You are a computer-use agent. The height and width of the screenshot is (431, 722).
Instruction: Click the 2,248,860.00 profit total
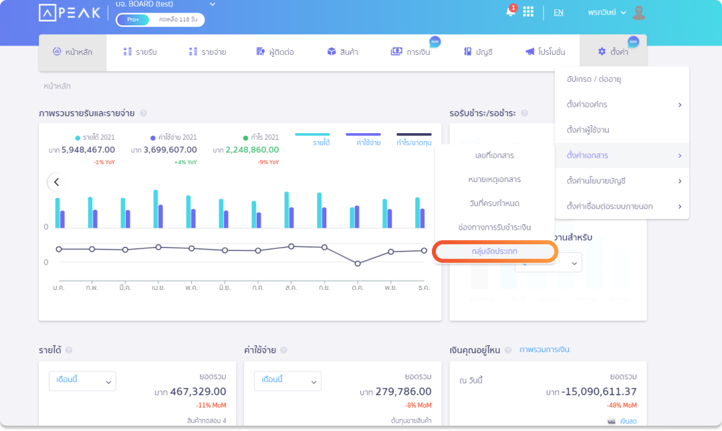252,150
